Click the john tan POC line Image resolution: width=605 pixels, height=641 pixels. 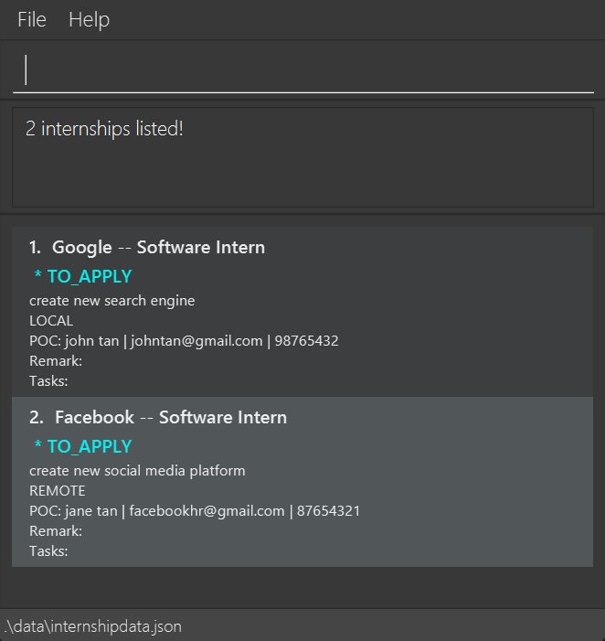tap(184, 341)
